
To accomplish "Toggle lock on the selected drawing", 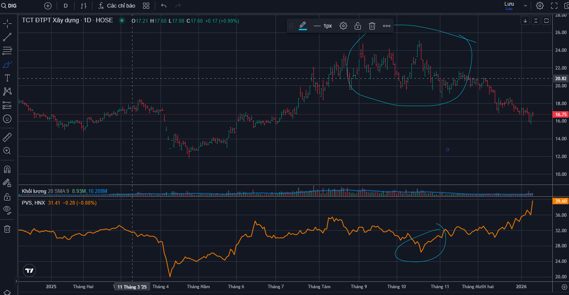I will [357, 26].
